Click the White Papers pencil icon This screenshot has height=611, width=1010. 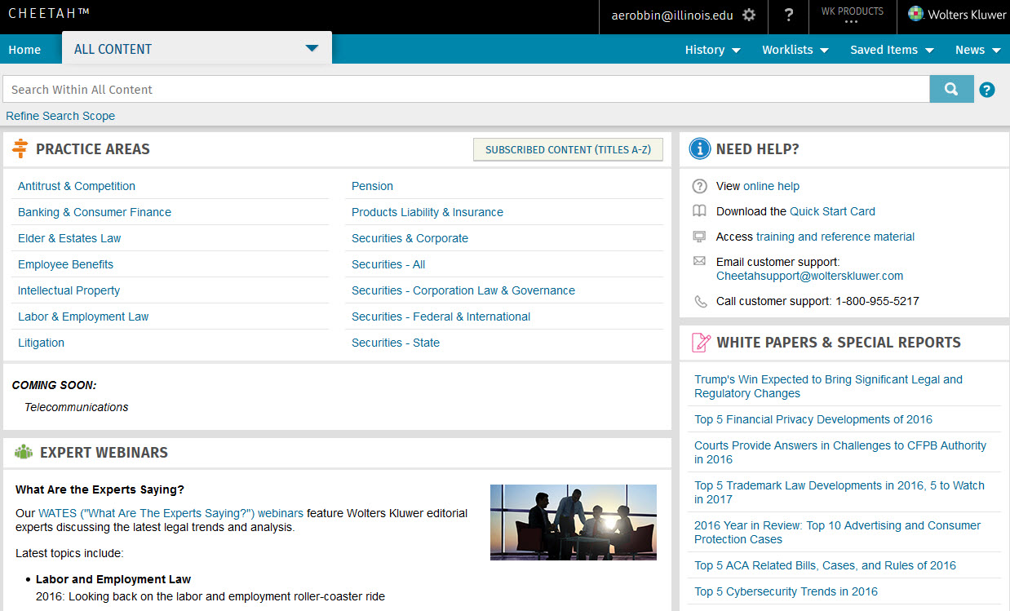(701, 343)
